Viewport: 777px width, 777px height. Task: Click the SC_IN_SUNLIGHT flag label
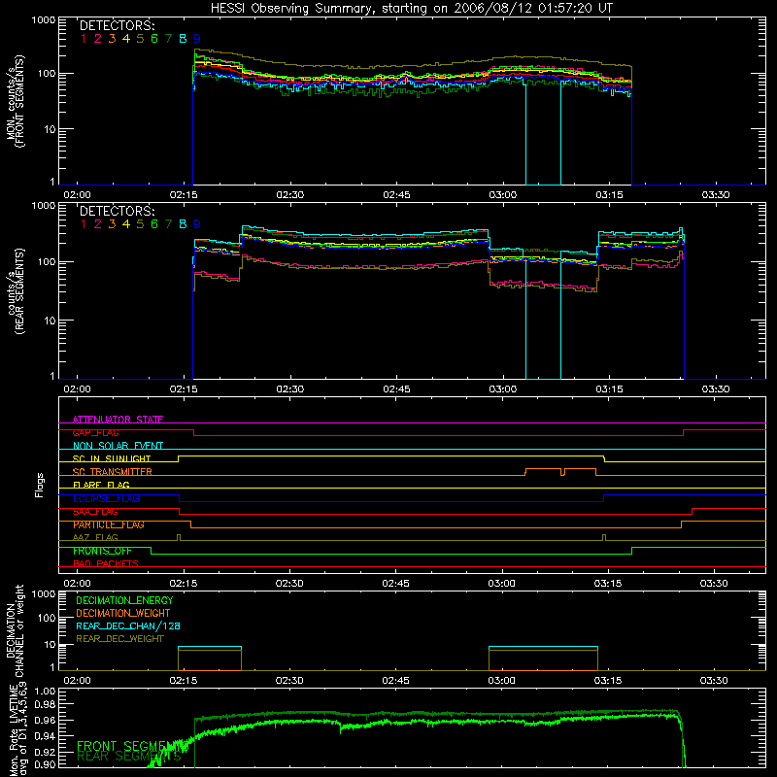pos(112,458)
